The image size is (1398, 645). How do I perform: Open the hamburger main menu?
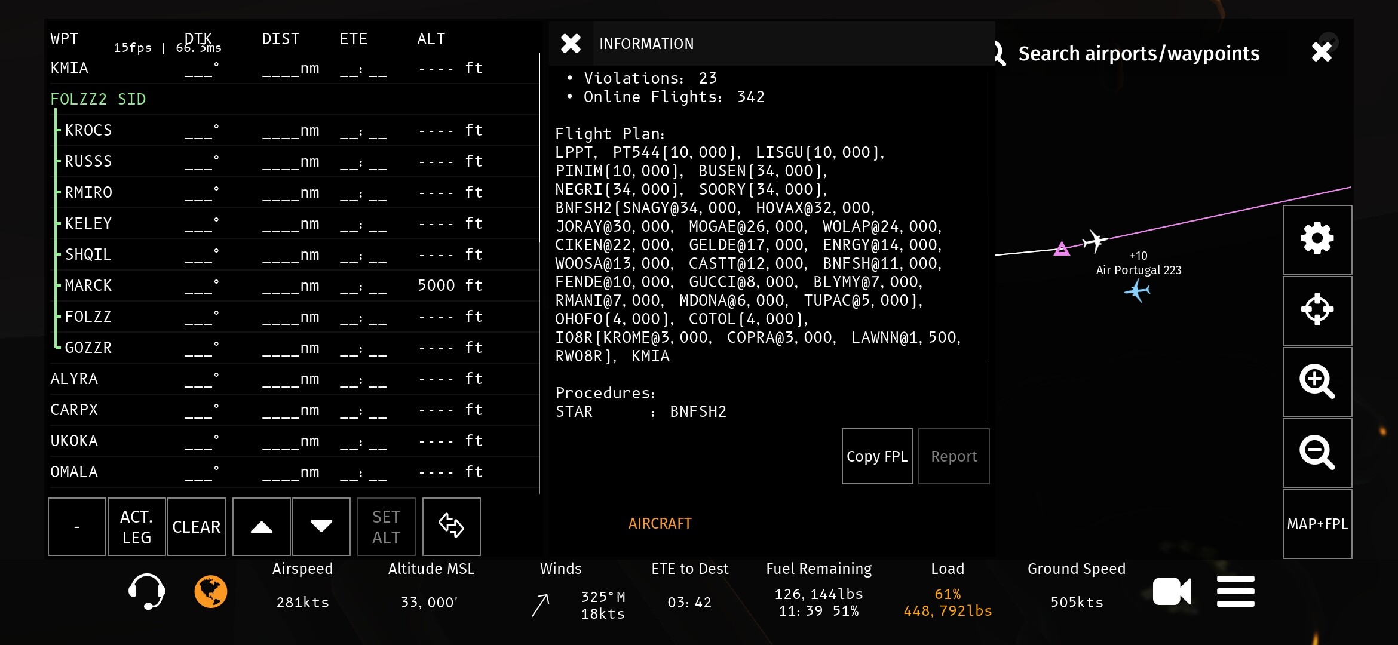click(x=1235, y=591)
